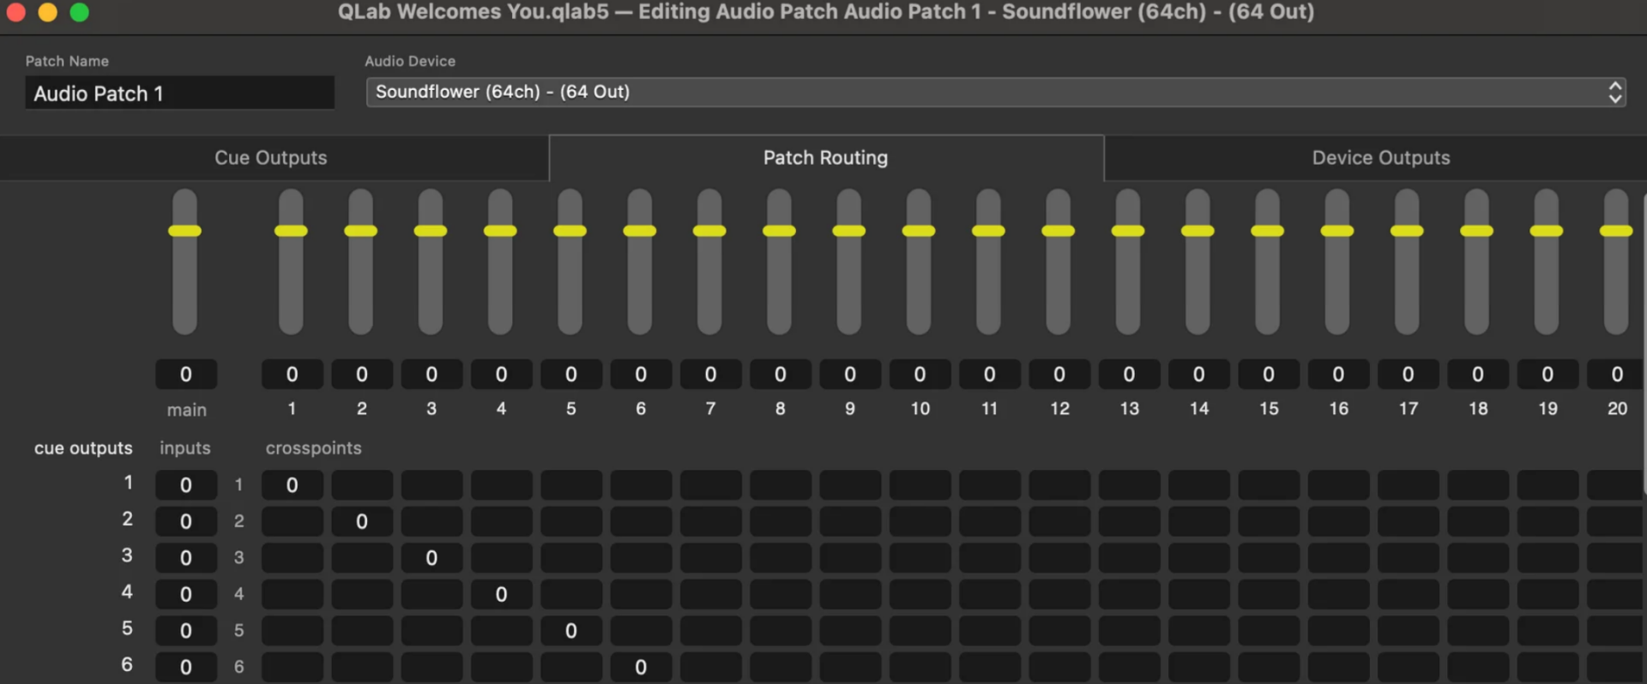Click the output 17 fader handle

[1407, 231]
